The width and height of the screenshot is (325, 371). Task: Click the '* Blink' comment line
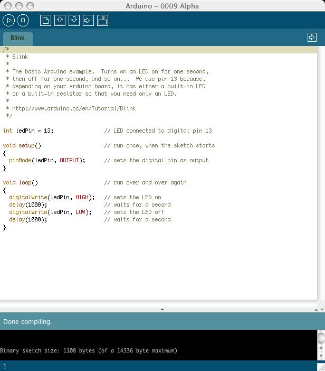click(x=17, y=57)
